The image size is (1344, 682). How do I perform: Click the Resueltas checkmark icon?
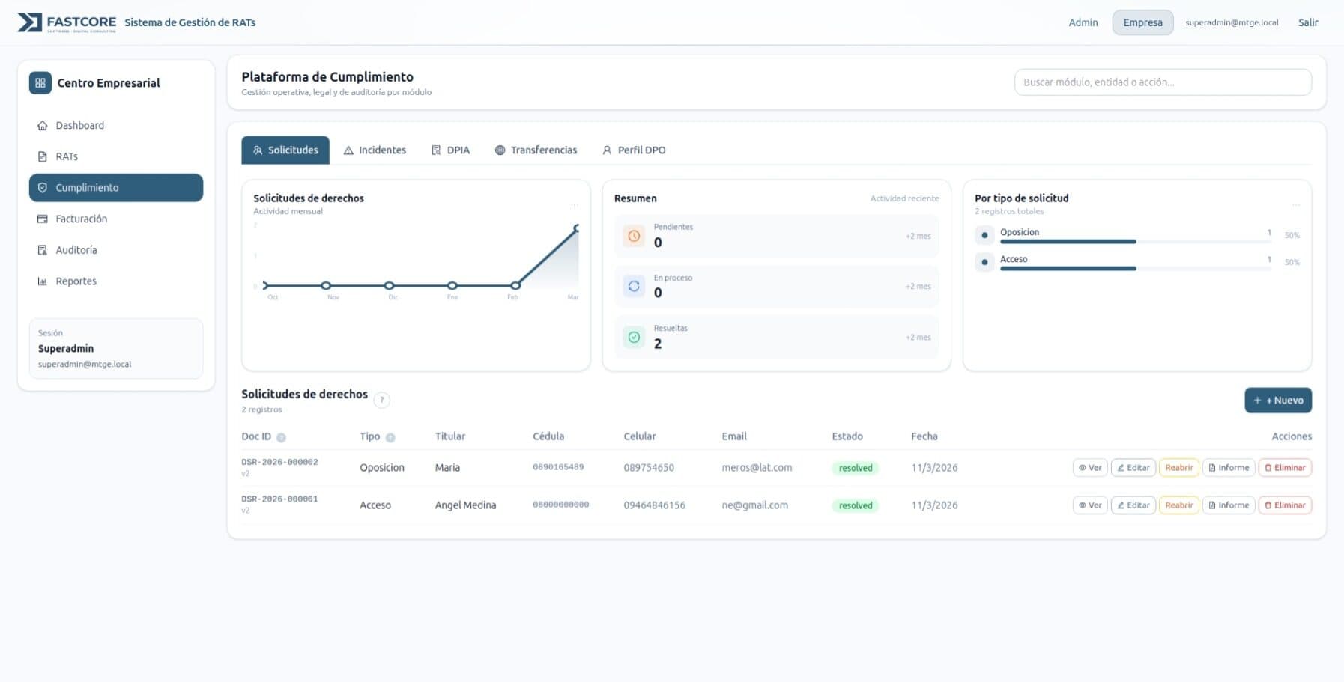click(x=634, y=338)
